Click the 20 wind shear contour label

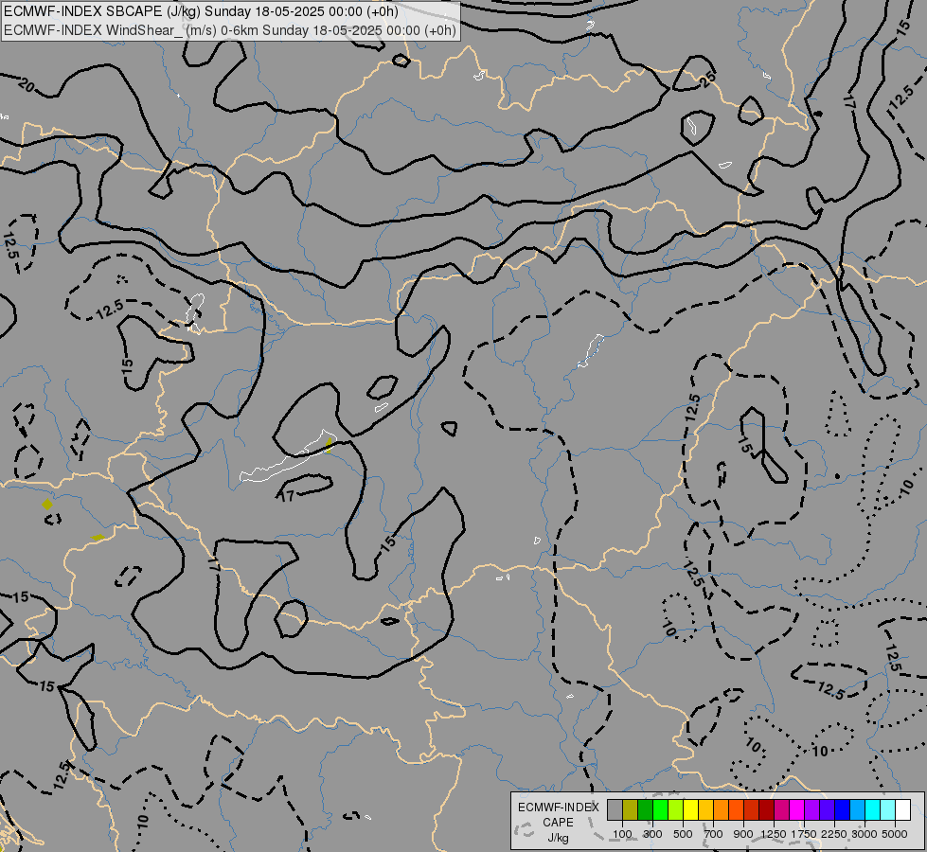[x=26, y=85]
